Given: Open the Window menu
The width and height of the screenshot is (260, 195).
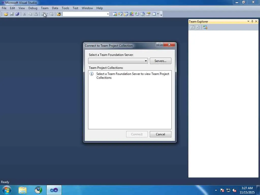Looking at the screenshot, I should tap(87, 8).
